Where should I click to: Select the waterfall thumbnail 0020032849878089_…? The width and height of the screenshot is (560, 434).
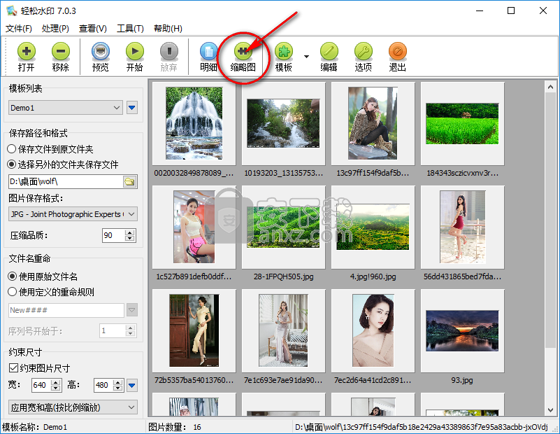coord(194,123)
